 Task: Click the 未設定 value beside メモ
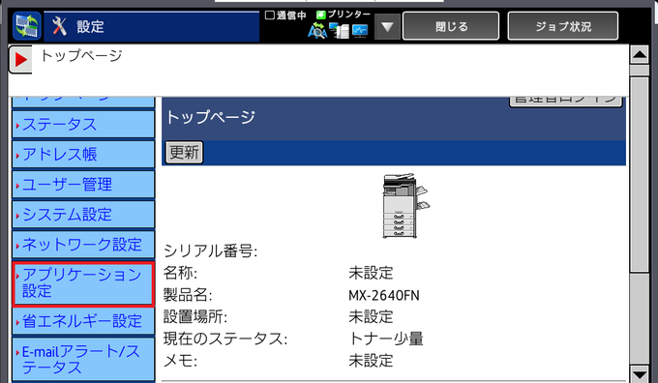tap(371, 361)
